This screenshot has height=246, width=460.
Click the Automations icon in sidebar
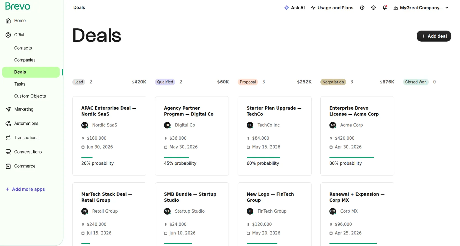click(x=8, y=124)
